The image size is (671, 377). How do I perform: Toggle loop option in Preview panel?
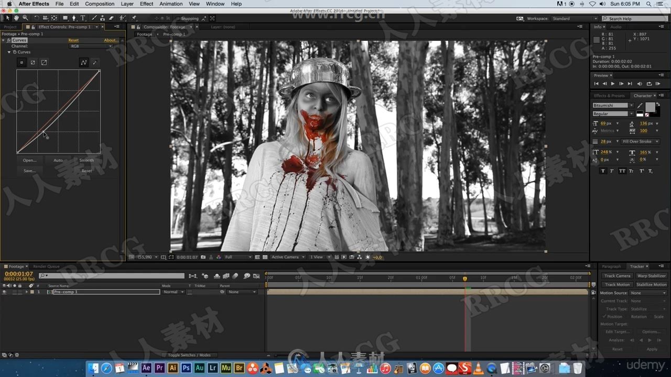click(x=649, y=84)
